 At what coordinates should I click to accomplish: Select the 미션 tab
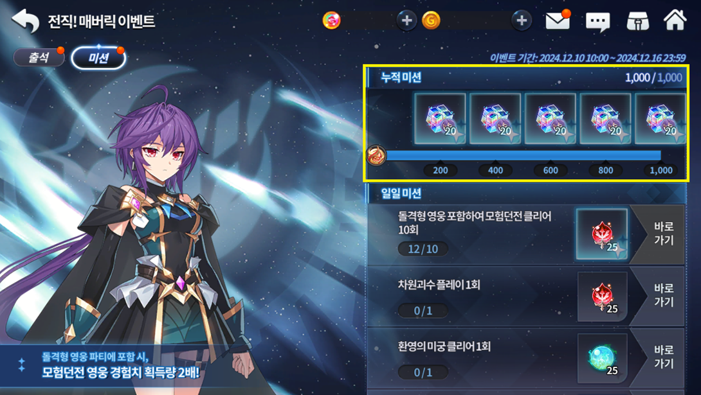[x=98, y=58]
